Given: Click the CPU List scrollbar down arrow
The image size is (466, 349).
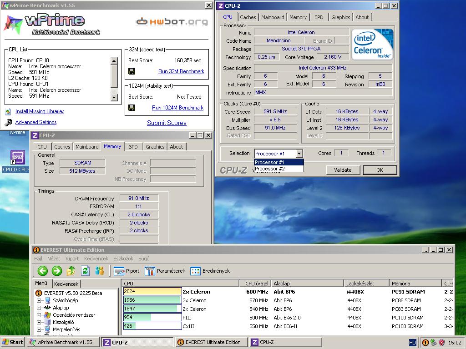Looking at the screenshot, I should click(x=114, y=97).
